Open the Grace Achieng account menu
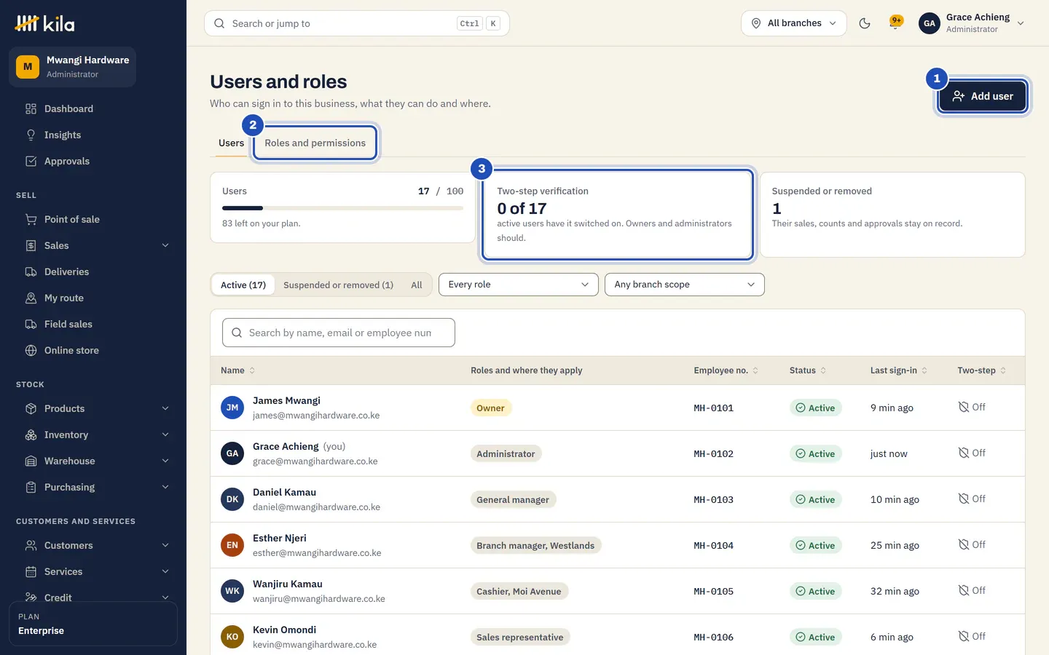1049x655 pixels. (972, 23)
